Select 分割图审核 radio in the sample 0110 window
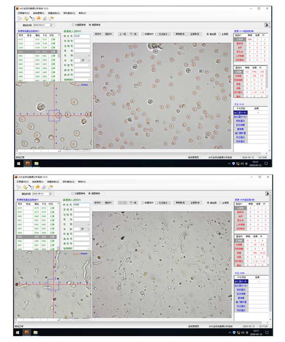The image size is (285, 342). (x=73, y=25)
